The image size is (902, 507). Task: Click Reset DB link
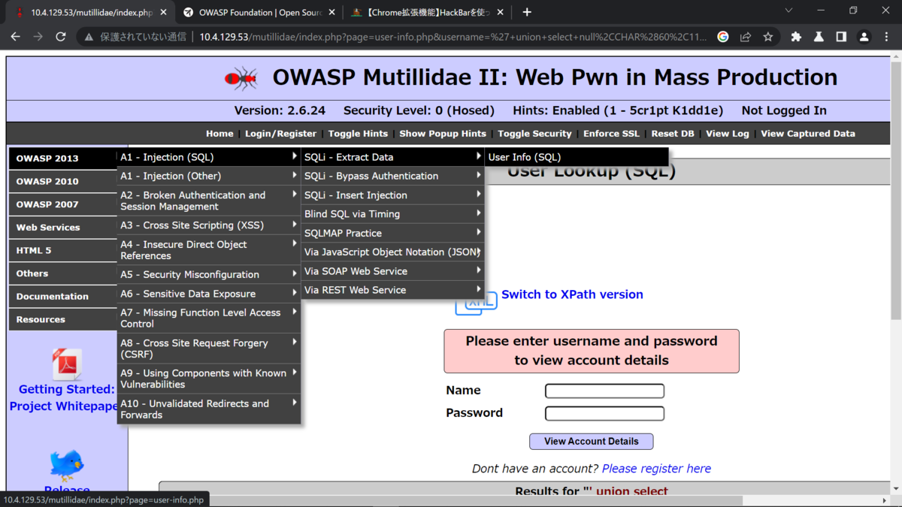(x=673, y=134)
